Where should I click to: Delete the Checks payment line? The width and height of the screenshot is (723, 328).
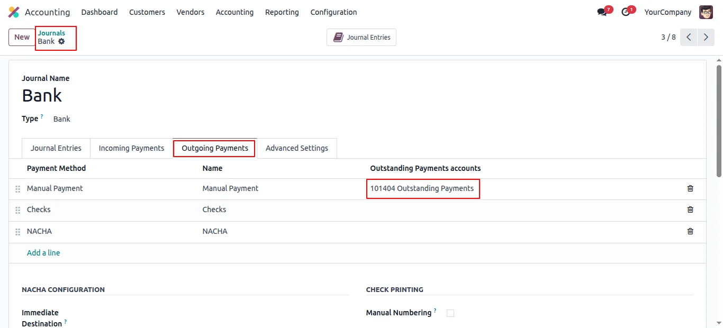pos(690,209)
